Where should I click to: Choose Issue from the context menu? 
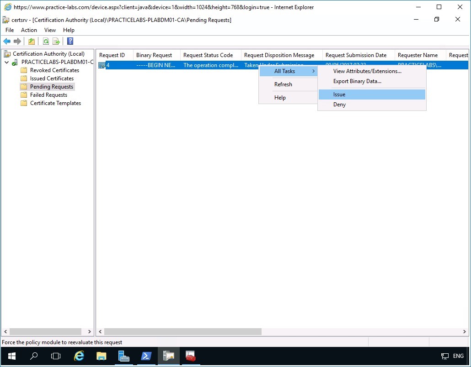[x=339, y=94]
